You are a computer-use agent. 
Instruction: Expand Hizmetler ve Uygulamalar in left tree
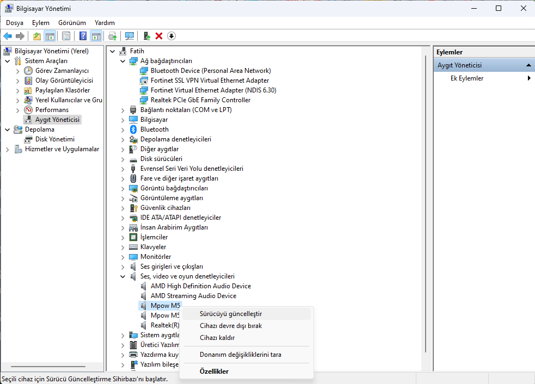point(7,149)
